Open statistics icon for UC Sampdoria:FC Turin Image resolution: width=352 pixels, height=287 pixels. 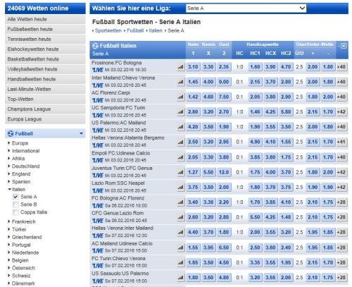(181, 111)
